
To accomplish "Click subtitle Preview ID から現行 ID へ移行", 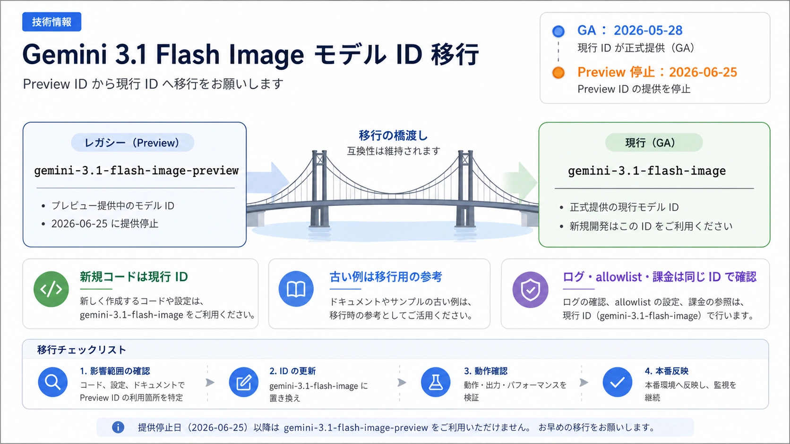I will point(153,84).
